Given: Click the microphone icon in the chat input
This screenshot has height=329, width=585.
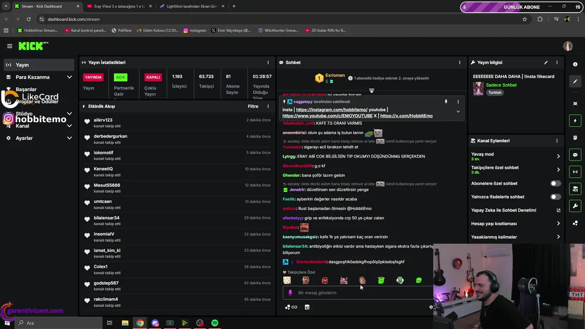Looking at the screenshot, I should (290, 293).
